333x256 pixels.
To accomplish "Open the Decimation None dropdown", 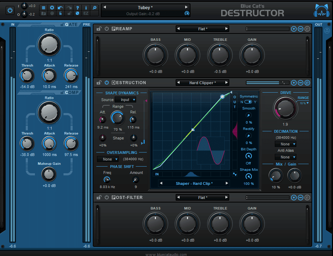I will (285, 144).
